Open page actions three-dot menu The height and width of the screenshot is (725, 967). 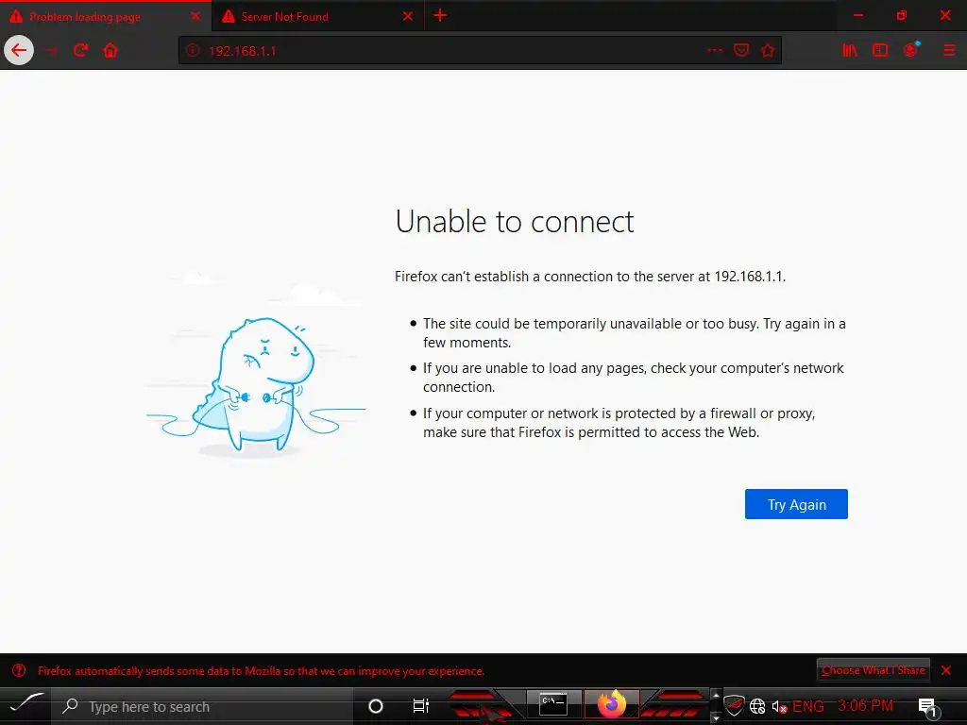pos(715,51)
